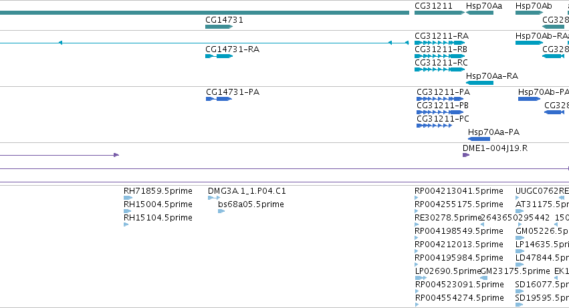Select the RP004212013.5prime EST label
569x308 pixels.
click(x=459, y=245)
